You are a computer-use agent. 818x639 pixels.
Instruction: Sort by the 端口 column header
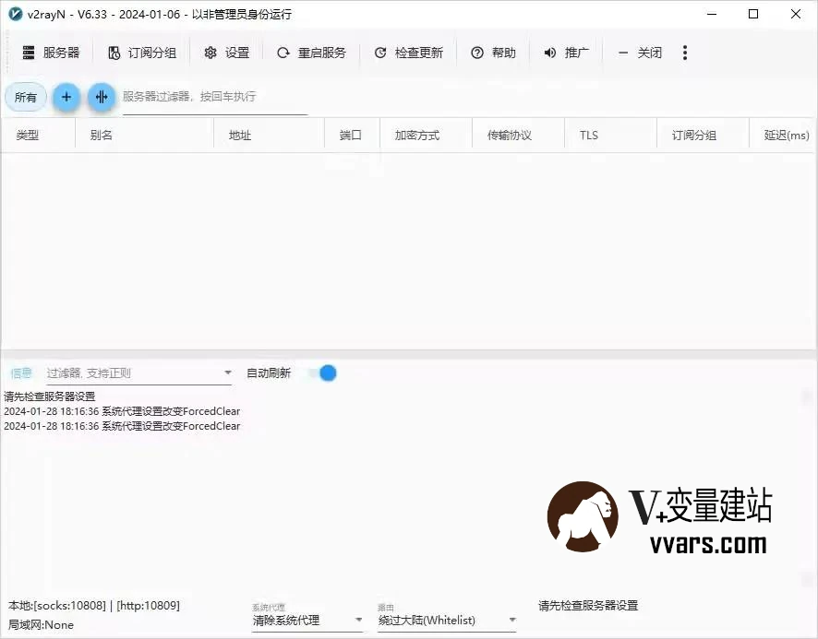point(352,136)
